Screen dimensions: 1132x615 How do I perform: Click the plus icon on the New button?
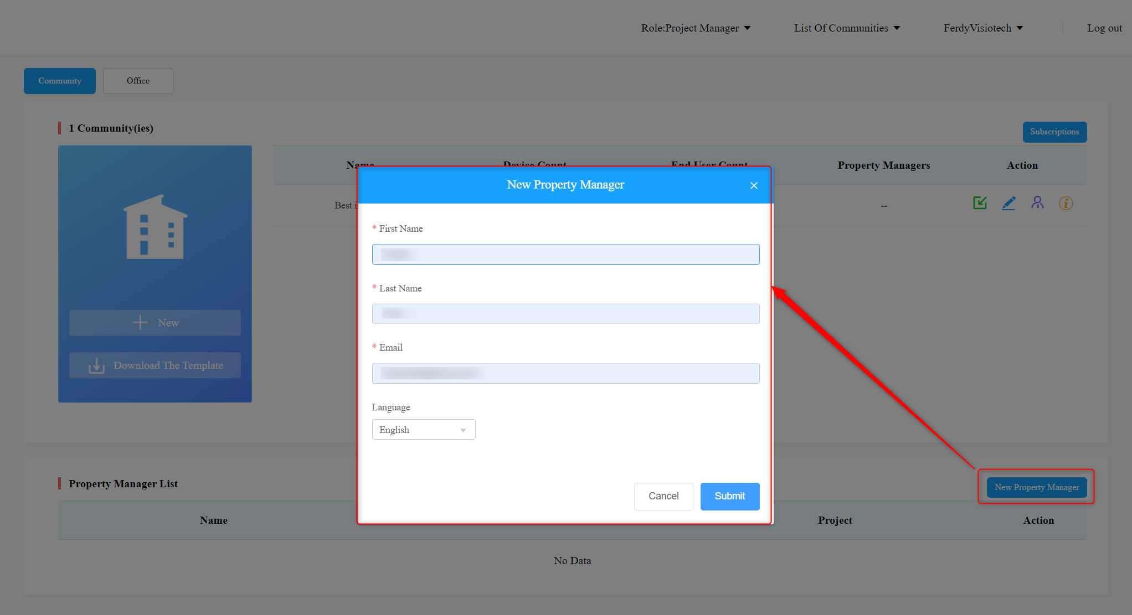coord(140,322)
